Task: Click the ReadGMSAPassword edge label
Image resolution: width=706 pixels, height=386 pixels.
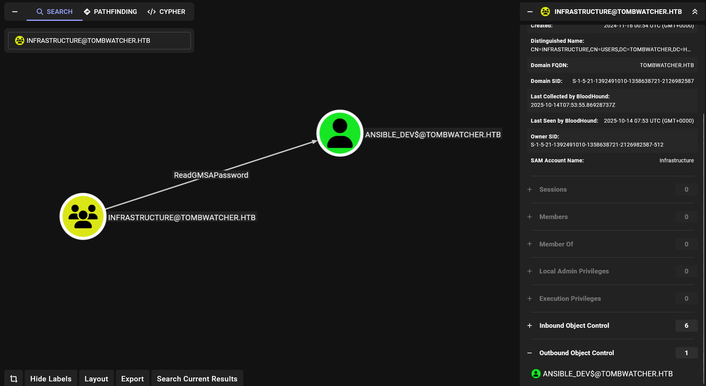Action: tap(211, 175)
